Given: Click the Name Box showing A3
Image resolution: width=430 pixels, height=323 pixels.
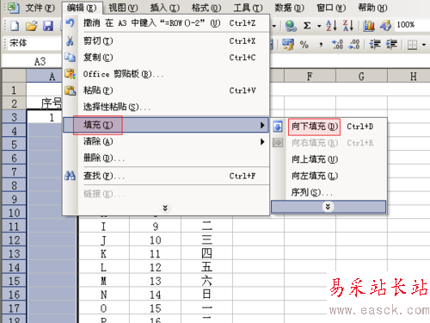Looking at the screenshot, I should (x=32, y=61).
